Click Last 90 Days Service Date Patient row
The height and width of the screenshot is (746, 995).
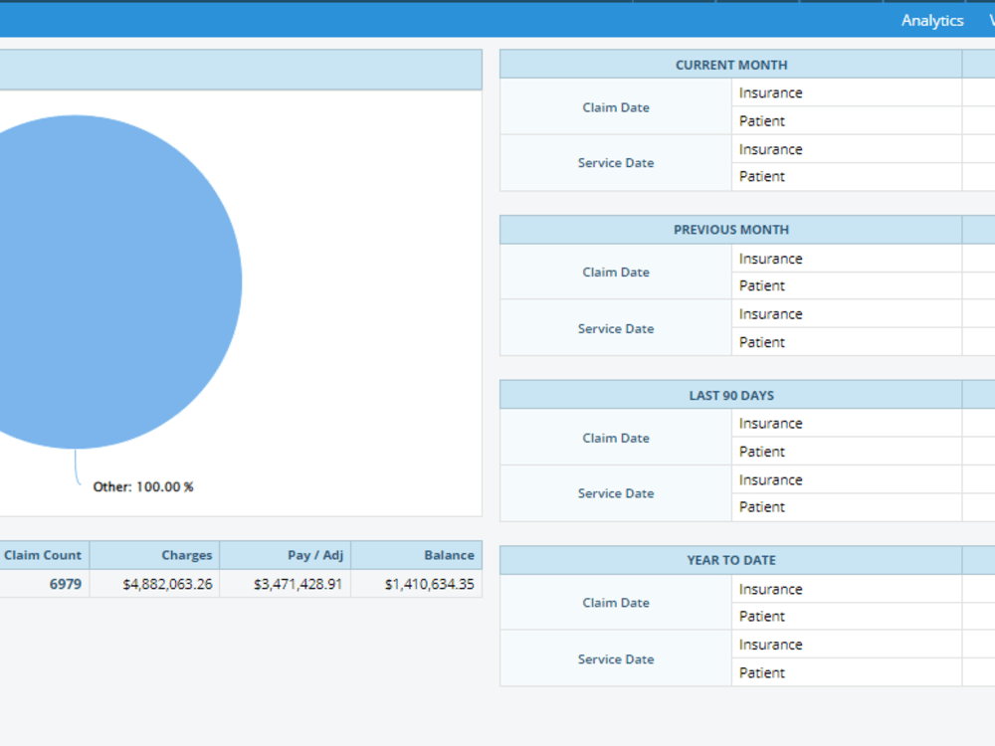(x=847, y=507)
